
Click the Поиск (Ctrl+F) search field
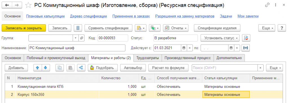point(224,68)
